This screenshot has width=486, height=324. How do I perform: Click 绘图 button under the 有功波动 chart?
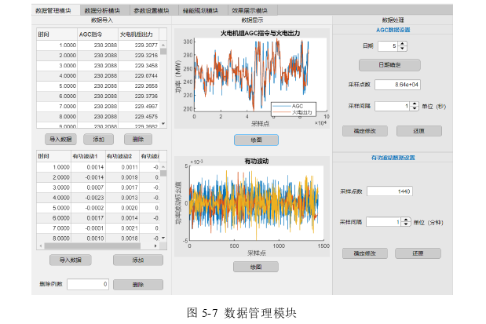[256, 267]
